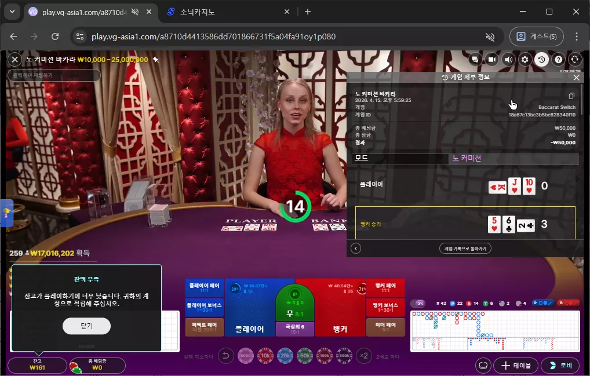Viewport: 590px width, 376px height.
Task: Mute the tab via speaker icon on tab
Action: point(135,12)
